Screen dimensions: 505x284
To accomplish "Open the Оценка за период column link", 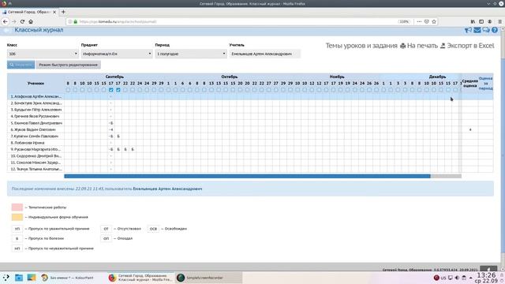I will (x=485, y=83).
